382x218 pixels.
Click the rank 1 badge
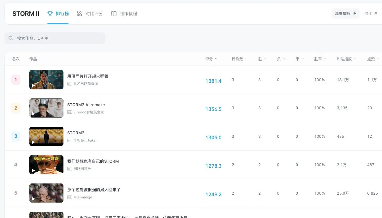pos(16,80)
